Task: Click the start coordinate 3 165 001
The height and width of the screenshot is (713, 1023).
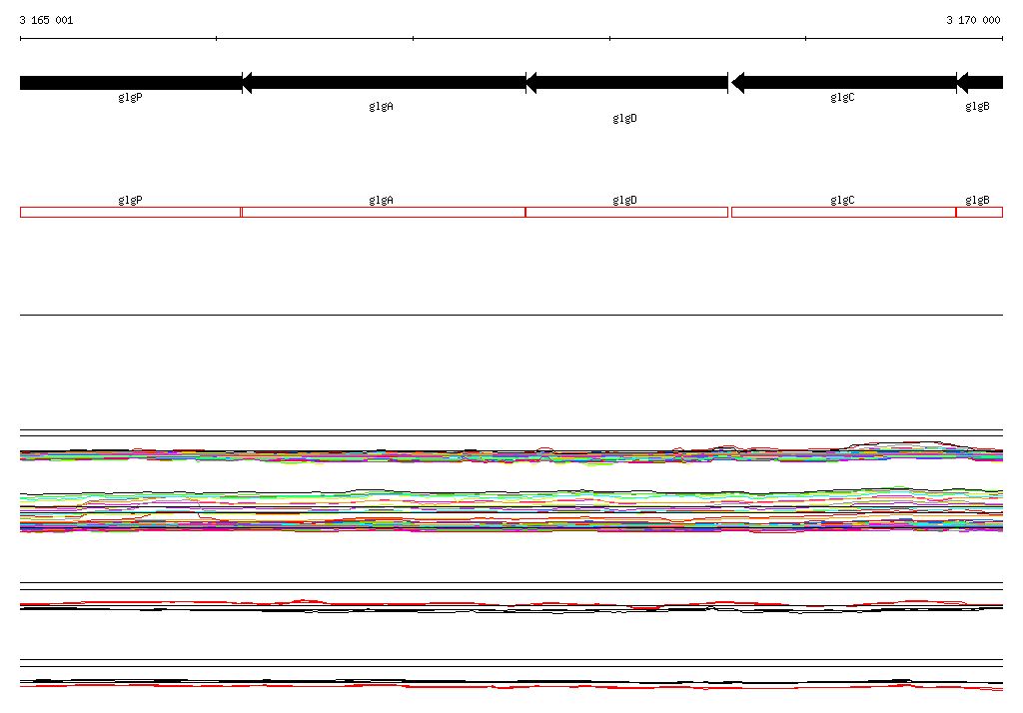Action: coord(46,20)
